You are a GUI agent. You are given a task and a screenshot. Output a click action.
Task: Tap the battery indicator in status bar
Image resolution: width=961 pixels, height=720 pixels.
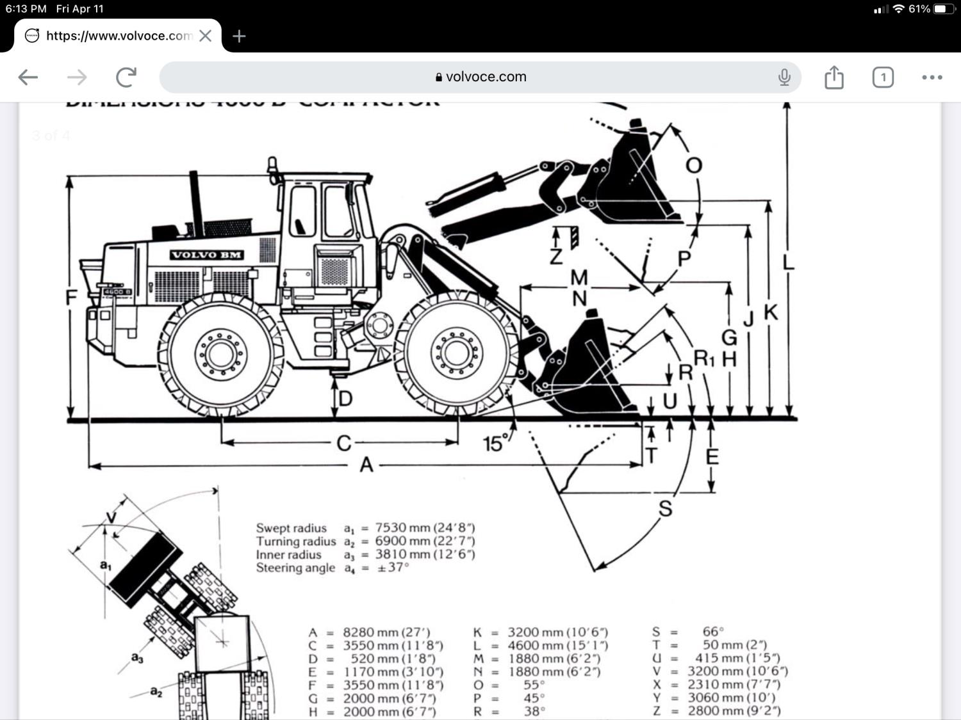click(x=944, y=9)
